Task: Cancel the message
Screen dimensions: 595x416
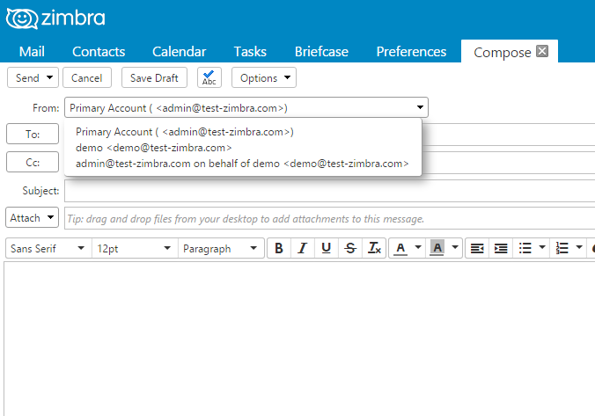Action: point(87,77)
